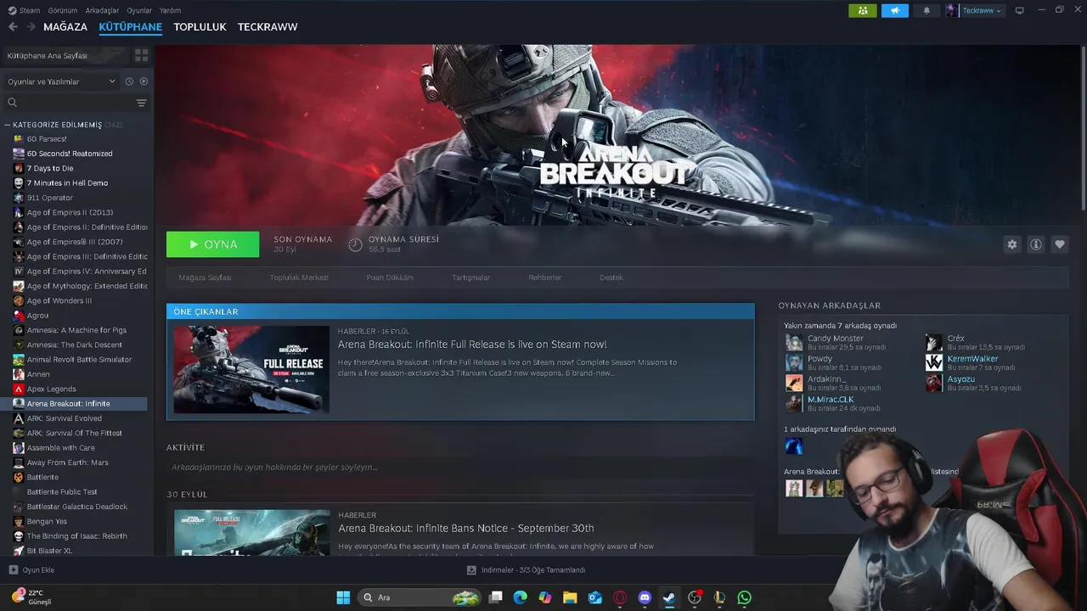This screenshot has height=611, width=1087.
Task: Open the Tartışmalar link
Action: 470,277
